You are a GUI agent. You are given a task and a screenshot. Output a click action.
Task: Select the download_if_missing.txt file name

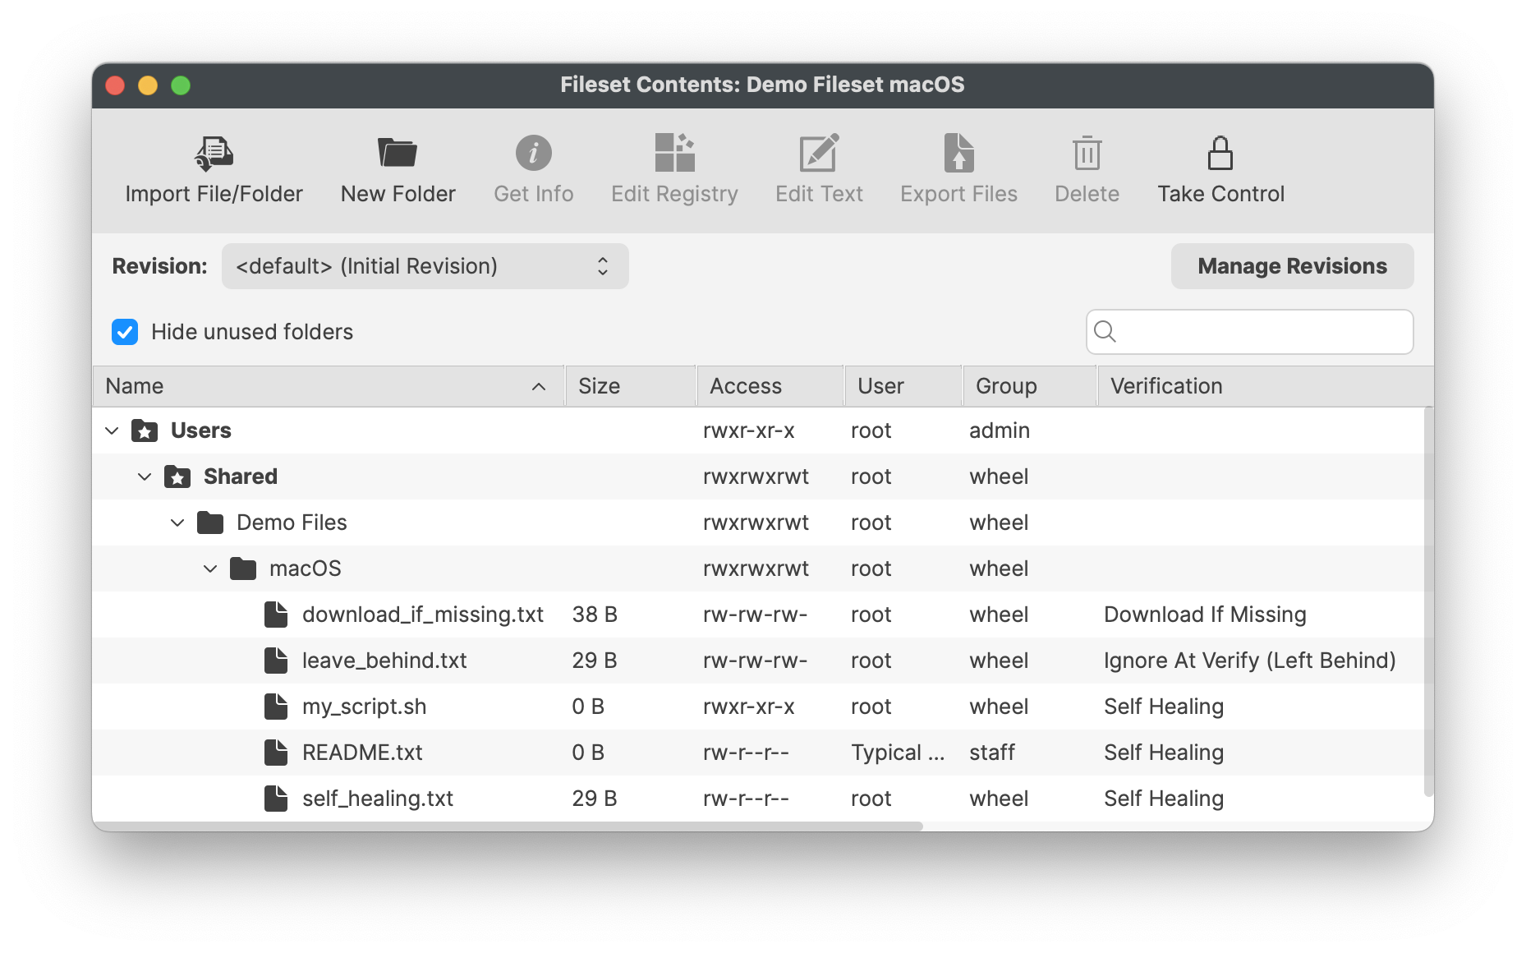pyautogui.click(x=423, y=615)
